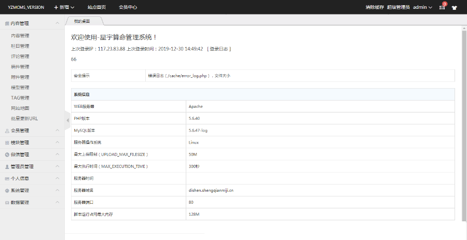Screen dimensions: 467x240
Task: Open 栏目管理 in the sidebar
Action: pos(20,46)
